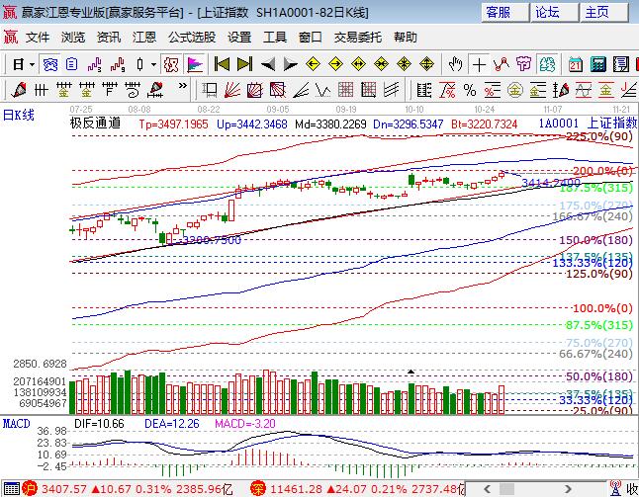This screenshot has height=497, width=639.
Task: Jump to first bar with skip-start arrow
Action: (222, 64)
